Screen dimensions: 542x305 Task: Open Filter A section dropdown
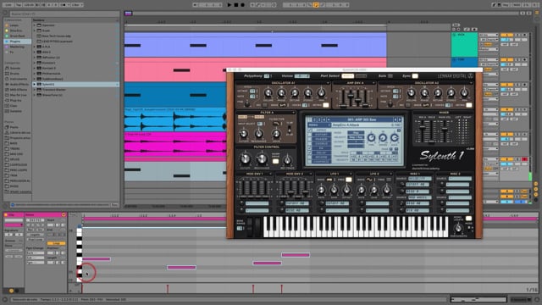click(x=294, y=113)
